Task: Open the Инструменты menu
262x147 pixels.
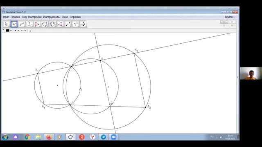Action: click(x=52, y=17)
